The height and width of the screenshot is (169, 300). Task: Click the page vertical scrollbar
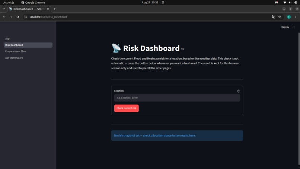tap(299, 99)
